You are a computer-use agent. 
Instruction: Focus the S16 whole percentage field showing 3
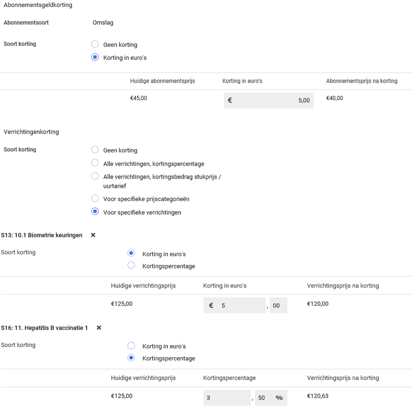[227, 398]
